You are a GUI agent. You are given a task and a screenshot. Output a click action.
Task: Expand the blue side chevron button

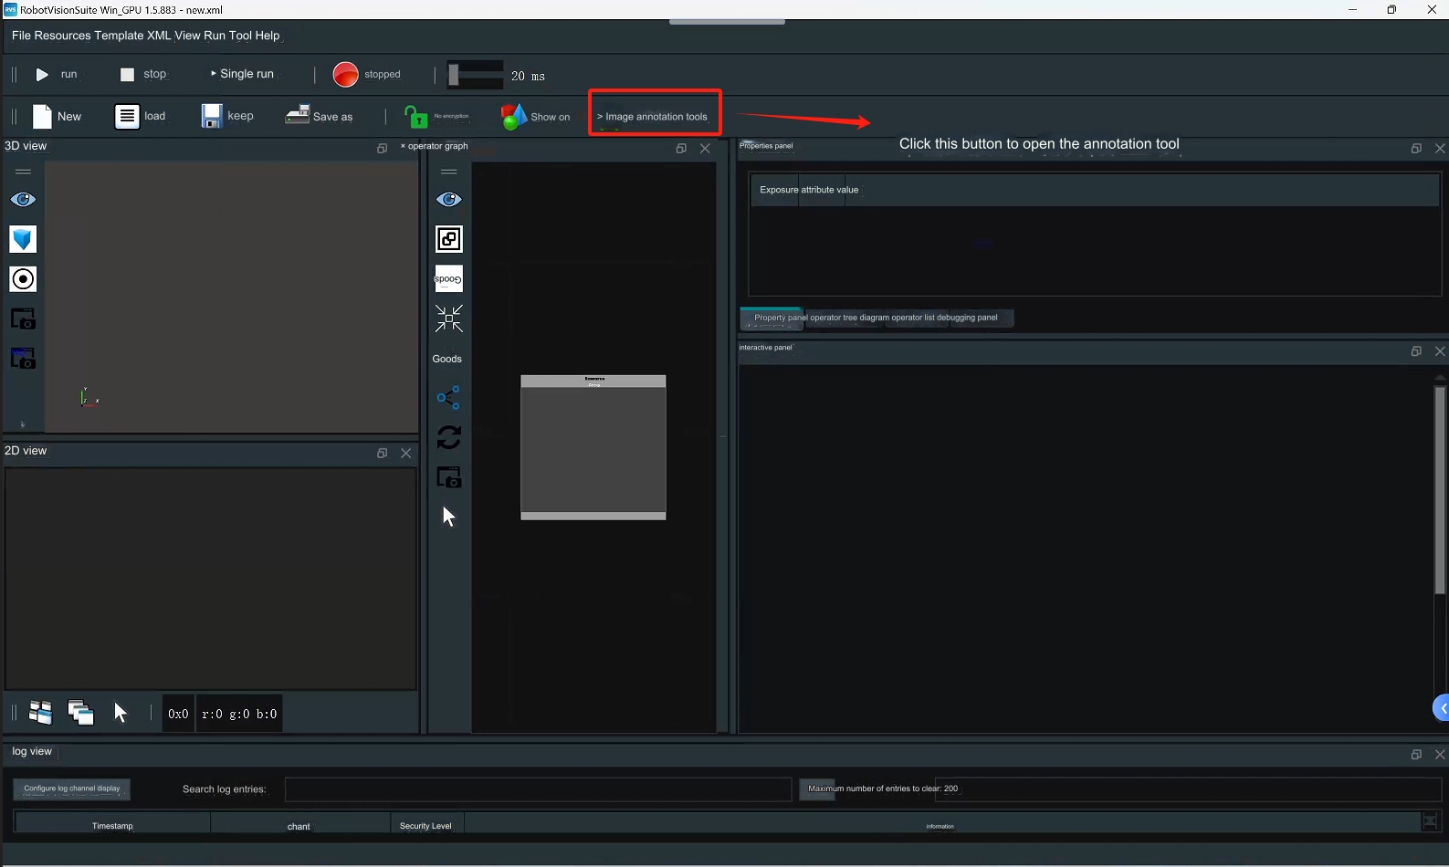point(1442,707)
